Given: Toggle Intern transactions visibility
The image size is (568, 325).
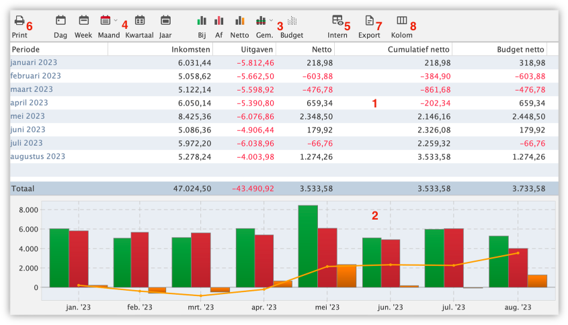Looking at the screenshot, I should coord(337,21).
